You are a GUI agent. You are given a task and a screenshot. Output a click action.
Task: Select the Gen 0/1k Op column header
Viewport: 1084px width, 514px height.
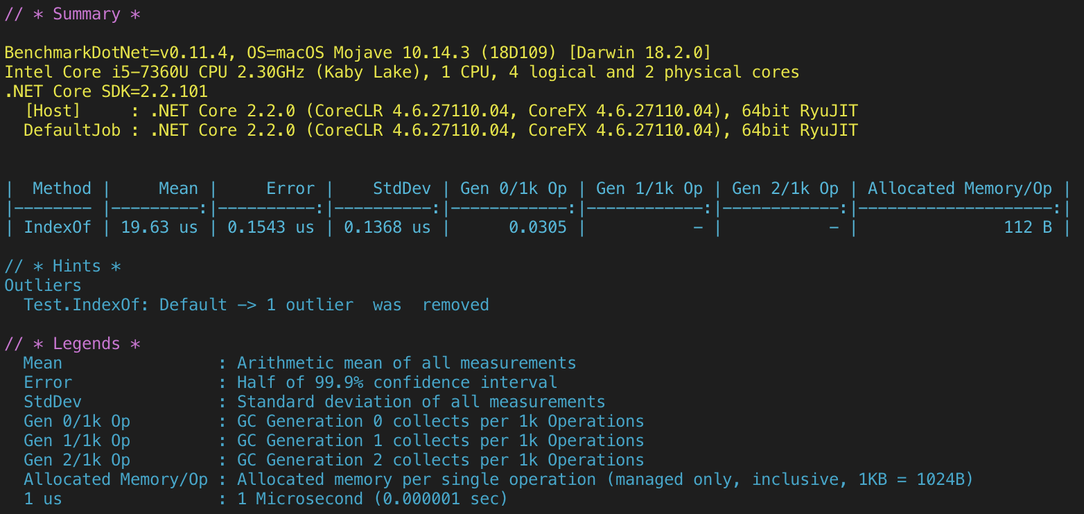[513, 188]
